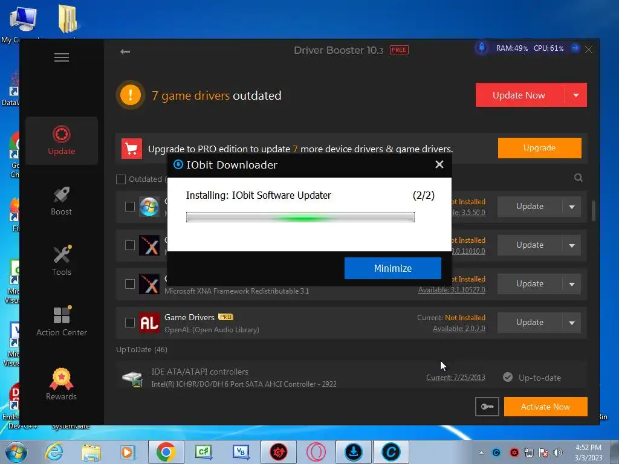Open the Windows Start menu
Screen dimensions: 619x464
click(x=15, y=452)
